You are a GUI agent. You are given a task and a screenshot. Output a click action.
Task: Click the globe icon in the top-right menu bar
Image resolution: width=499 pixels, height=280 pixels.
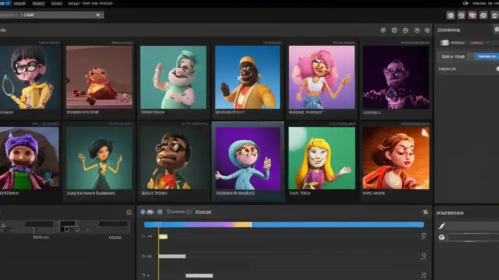point(465,3)
